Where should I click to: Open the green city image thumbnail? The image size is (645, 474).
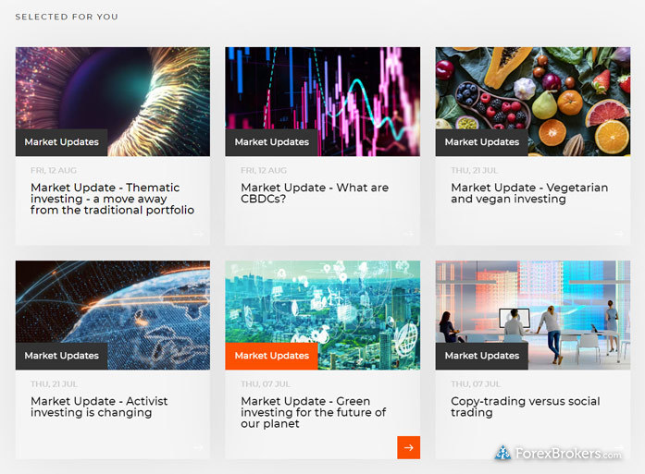[x=322, y=315]
